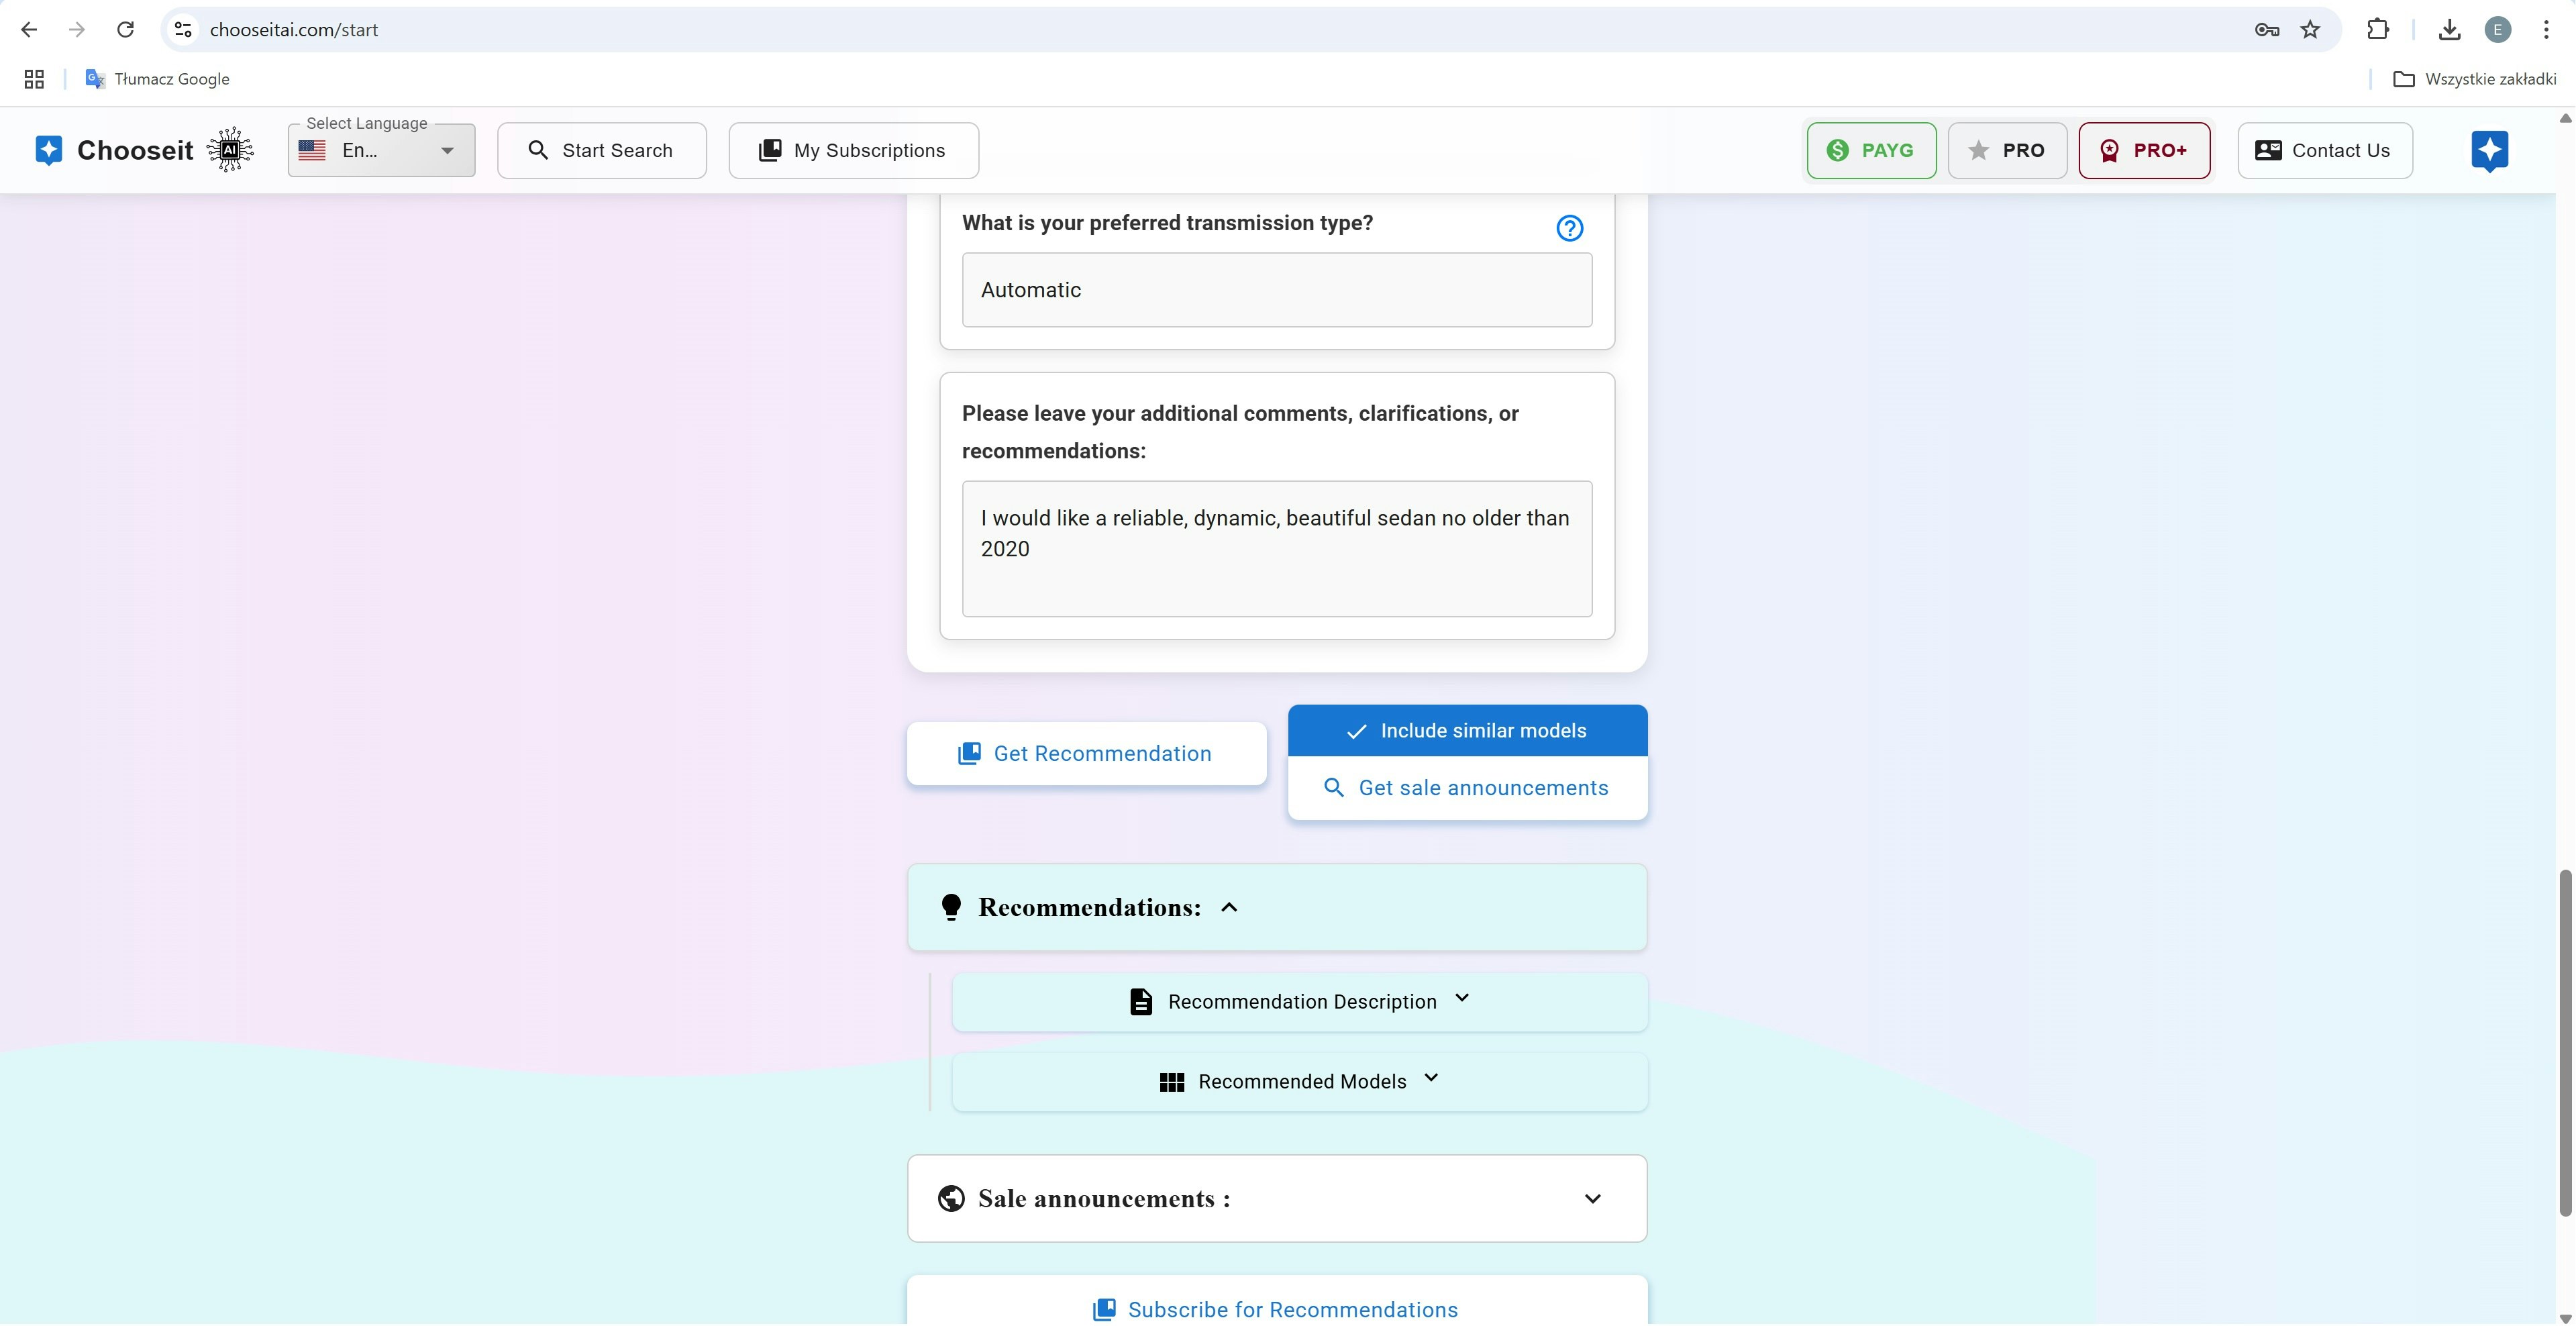Click the Get Recommendation button

(x=1086, y=754)
